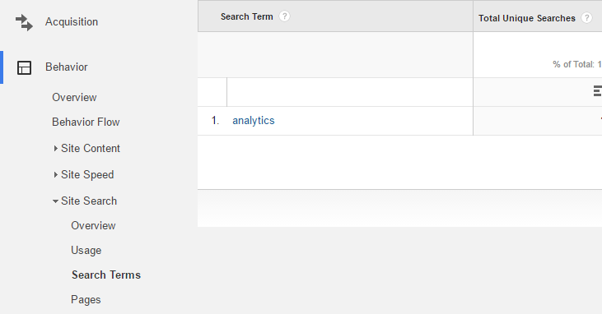602x314 pixels.
Task: Click the row number 1 cell
Action: (215, 121)
